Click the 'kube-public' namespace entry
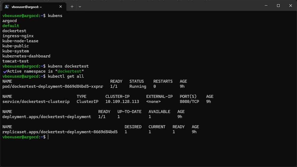 pyautogui.click(x=15, y=46)
